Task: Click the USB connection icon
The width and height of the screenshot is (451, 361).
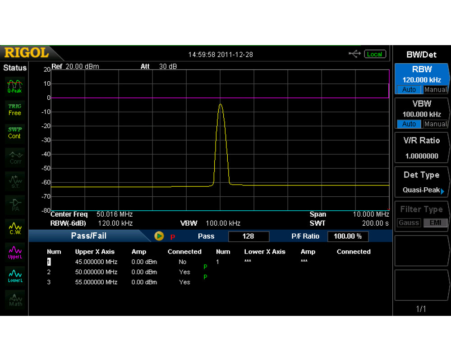Action: pyautogui.click(x=354, y=54)
